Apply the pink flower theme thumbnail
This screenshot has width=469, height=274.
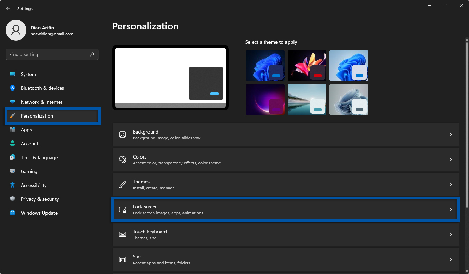pyautogui.click(x=307, y=65)
